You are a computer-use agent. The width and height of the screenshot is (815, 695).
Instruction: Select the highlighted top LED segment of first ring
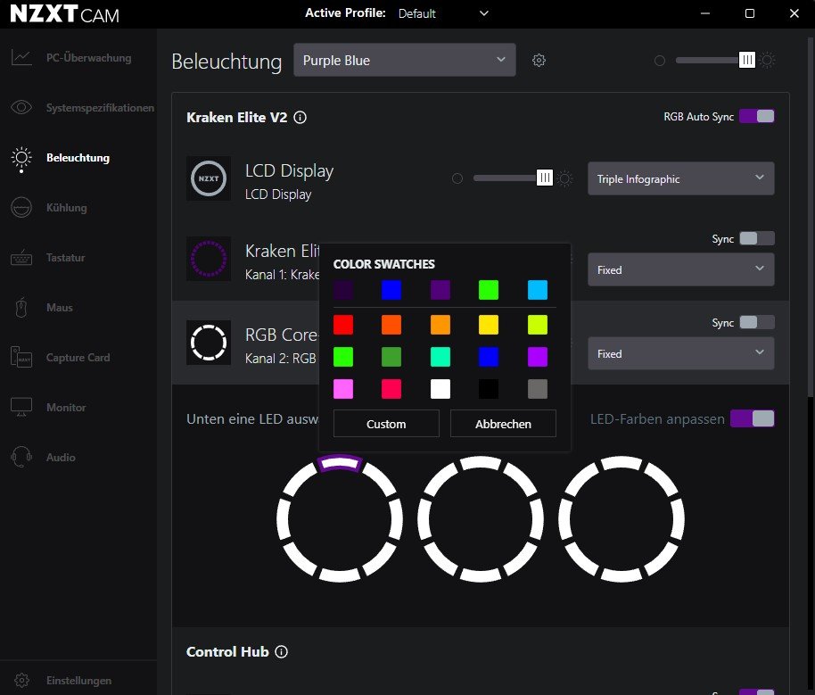click(x=340, y=462)
